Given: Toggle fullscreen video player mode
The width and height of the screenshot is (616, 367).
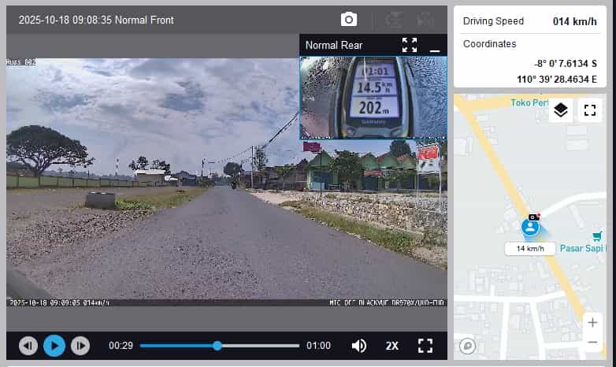Looking at the screenshot, I should click(425, 345).
